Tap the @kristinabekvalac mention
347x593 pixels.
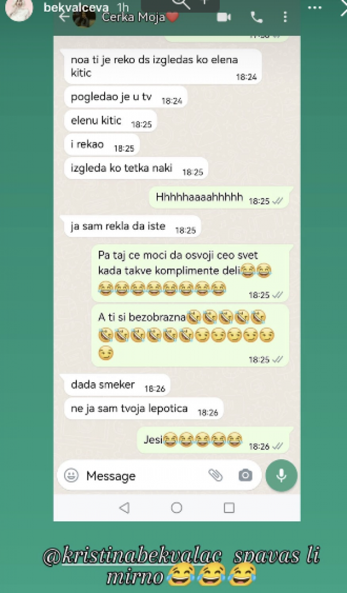tap(132, 557)
